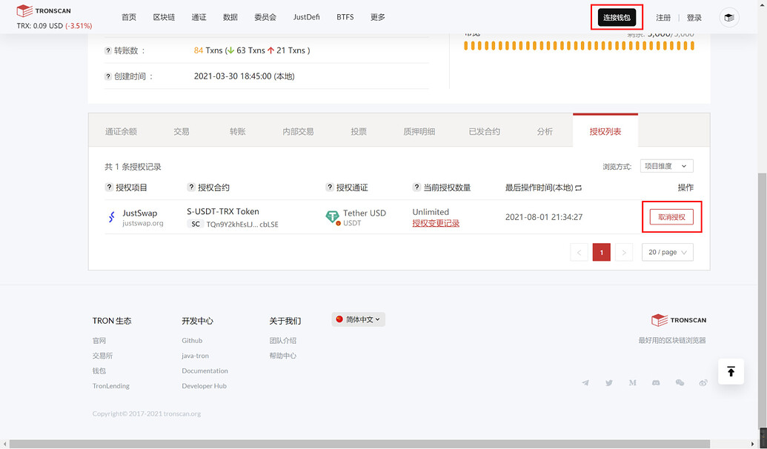The image size is (767, 449).
Task: Open the 20 / page size dropdown
Action: pos(667,252)
